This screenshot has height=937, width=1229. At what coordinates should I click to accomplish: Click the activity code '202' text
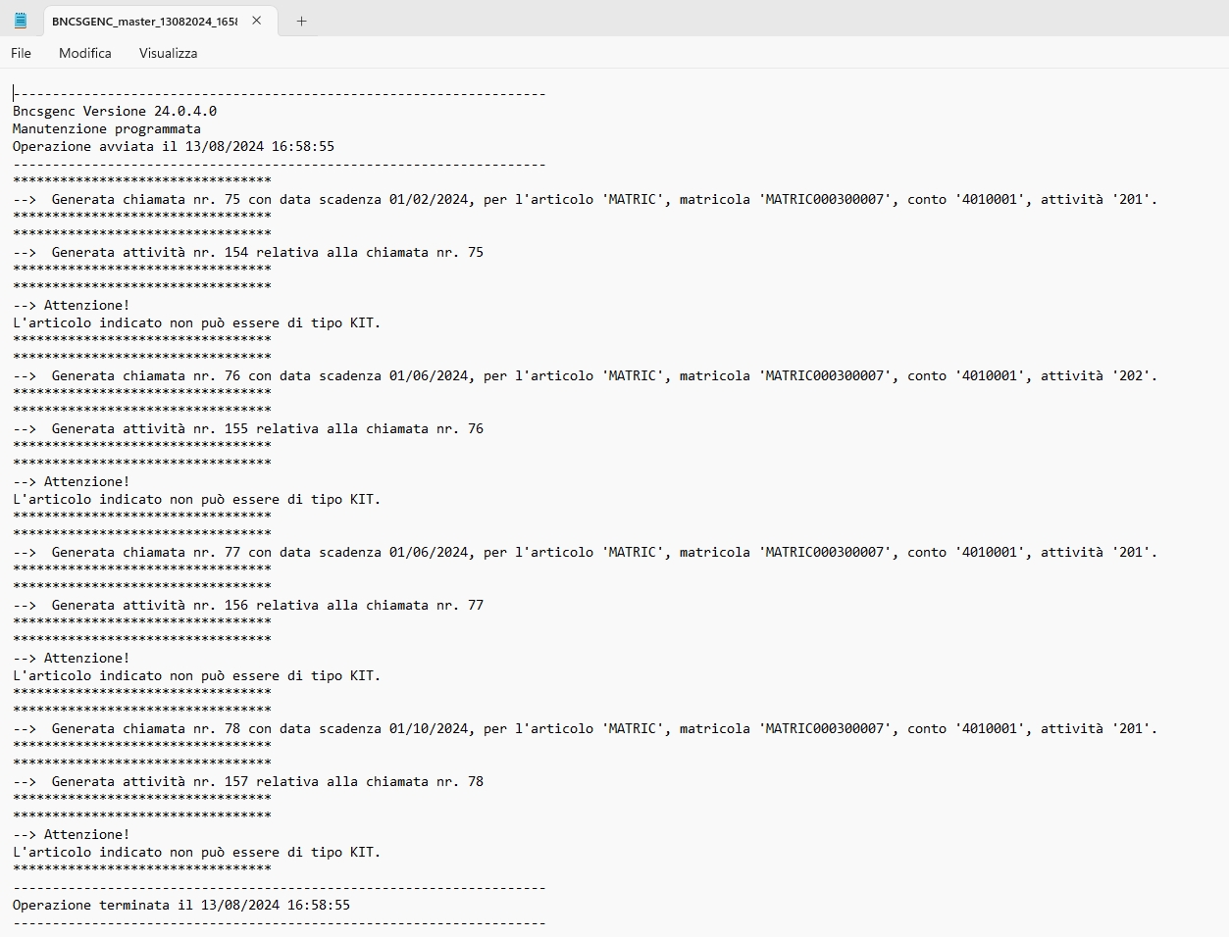tap(1131, 375)
